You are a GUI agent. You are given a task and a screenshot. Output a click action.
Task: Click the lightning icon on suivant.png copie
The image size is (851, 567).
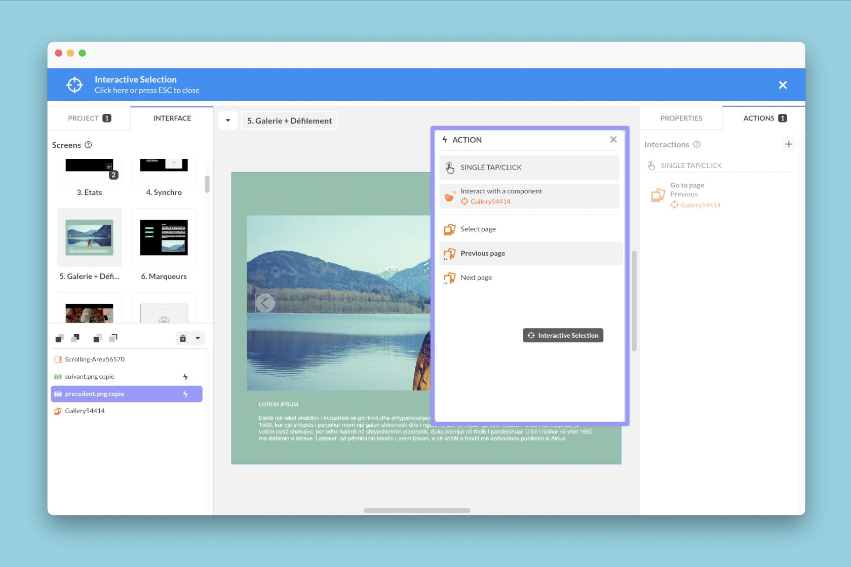point(185,377)
